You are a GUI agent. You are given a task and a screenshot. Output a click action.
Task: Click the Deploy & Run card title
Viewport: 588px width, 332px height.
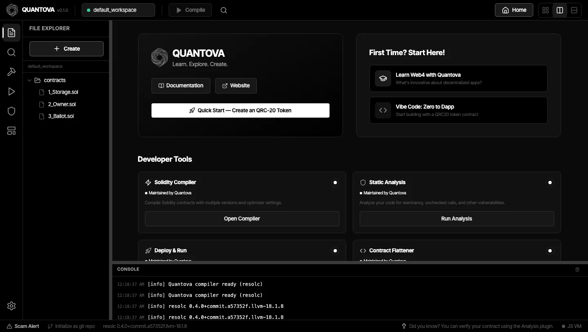pyautogui.click(x=171, y=251)
